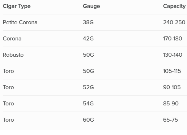187x135 pixels.
Task: Click the 60G gauge value
Action: [x=88, y=120]
